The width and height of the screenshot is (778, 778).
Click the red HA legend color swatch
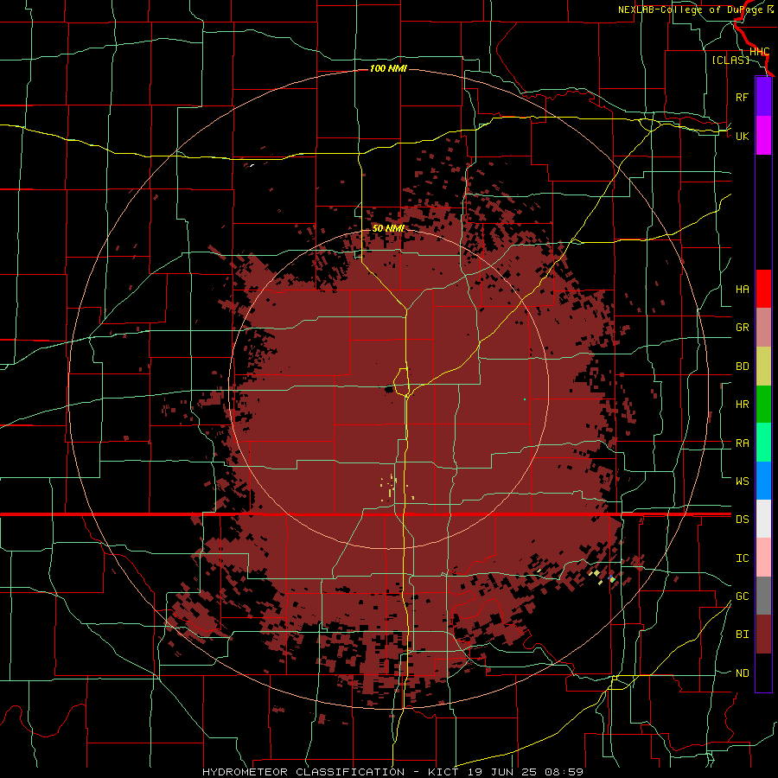click(763, 289)
